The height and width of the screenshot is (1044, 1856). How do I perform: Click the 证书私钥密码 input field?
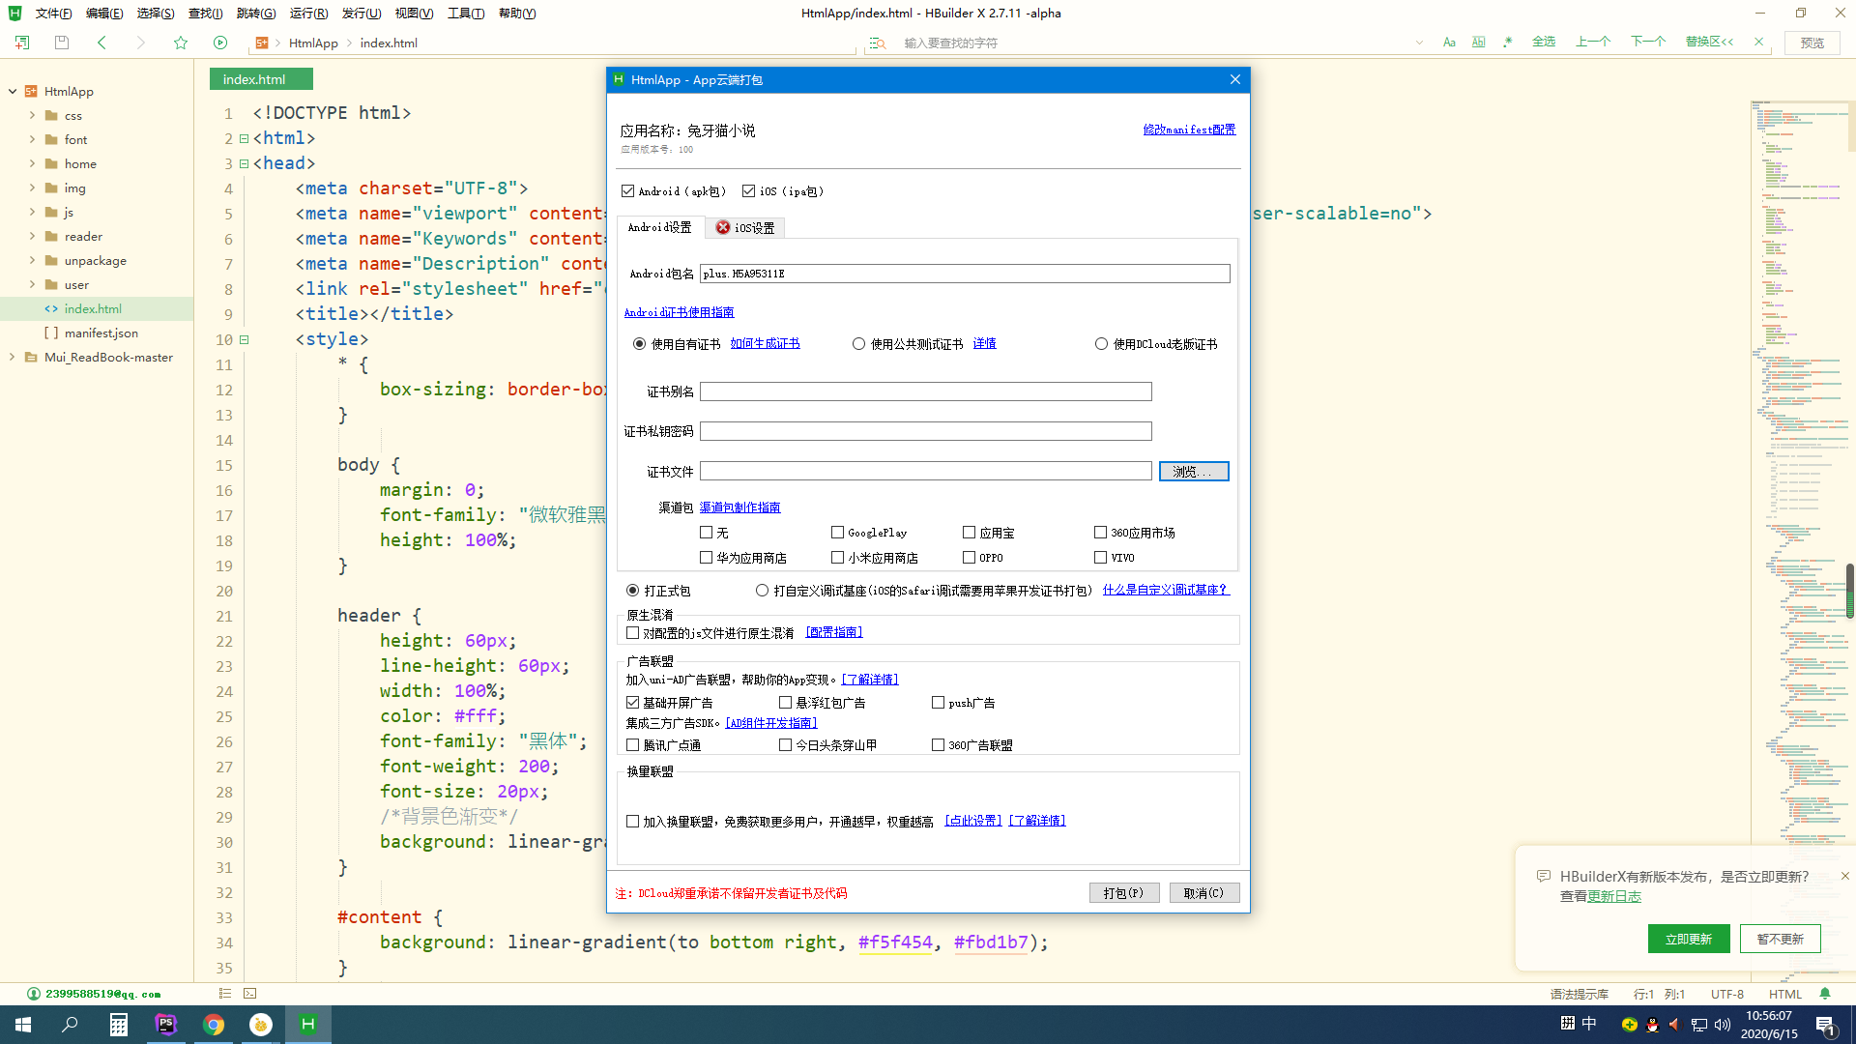pos(925,431)
